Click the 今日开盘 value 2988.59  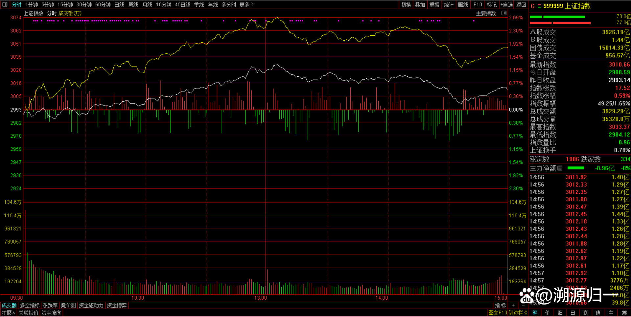[x=619, y=72]
